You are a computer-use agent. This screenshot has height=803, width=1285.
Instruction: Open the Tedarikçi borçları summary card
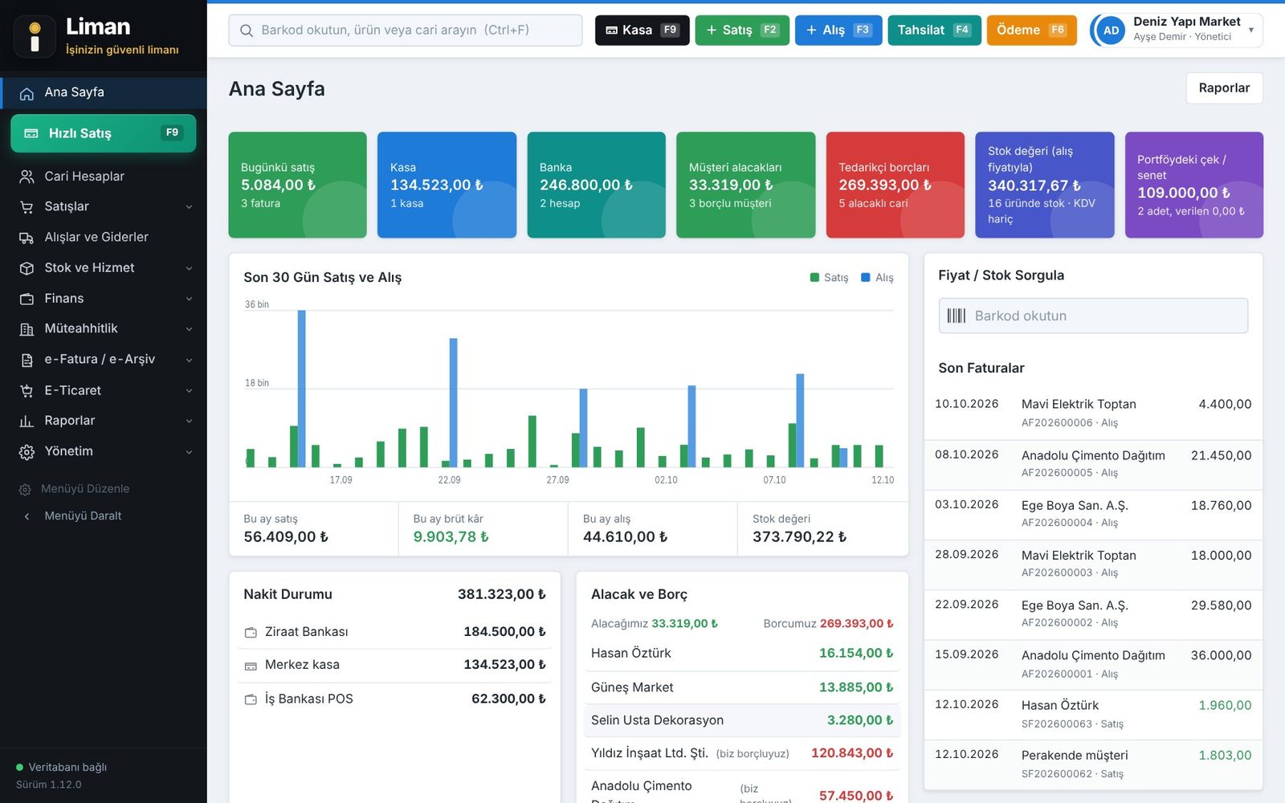pos(895,185)
